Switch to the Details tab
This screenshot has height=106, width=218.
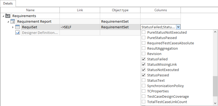tap(8, 3)
